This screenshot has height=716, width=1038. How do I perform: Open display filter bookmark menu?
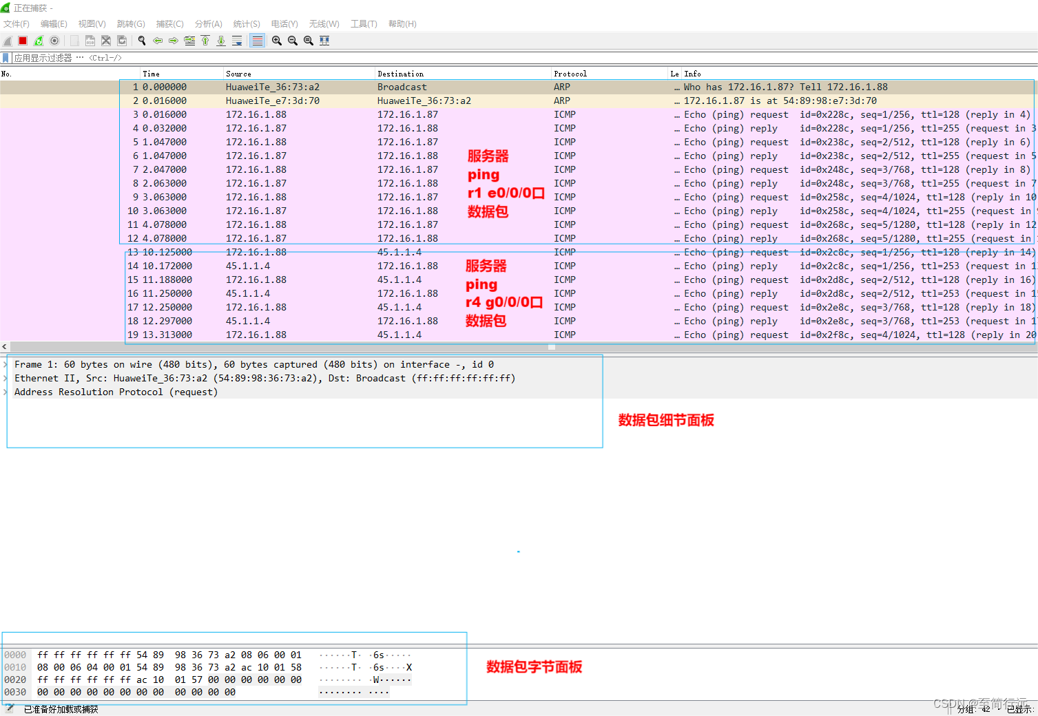pos(6,58)
